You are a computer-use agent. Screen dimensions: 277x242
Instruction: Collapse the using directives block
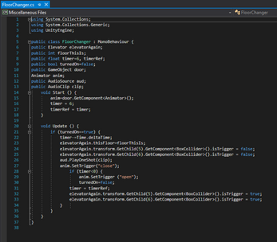[x=29, y=19]
